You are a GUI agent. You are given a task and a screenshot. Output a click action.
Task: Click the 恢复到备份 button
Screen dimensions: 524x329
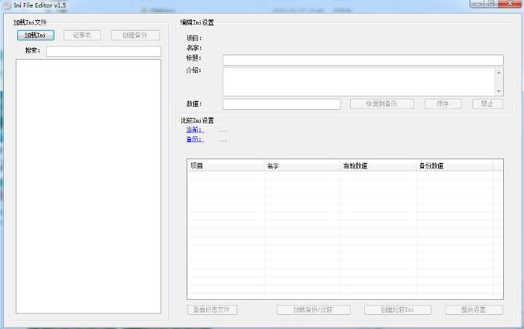[x=382, y=104]
